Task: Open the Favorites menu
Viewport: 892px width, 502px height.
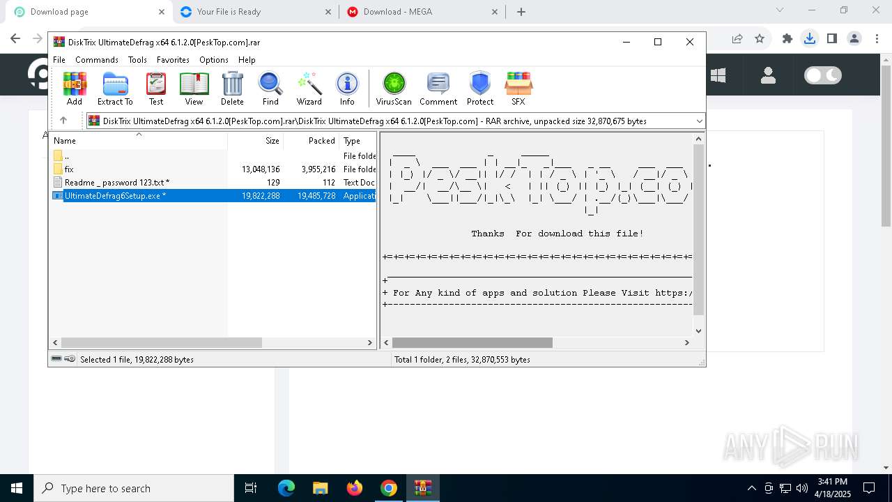Action: [x=173, y=60]
